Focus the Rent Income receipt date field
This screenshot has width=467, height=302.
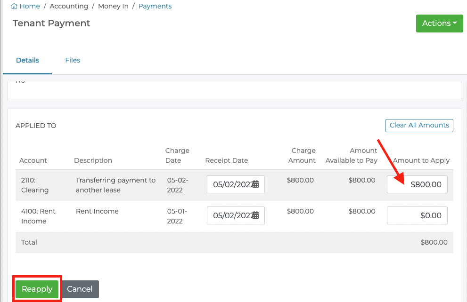231,215
